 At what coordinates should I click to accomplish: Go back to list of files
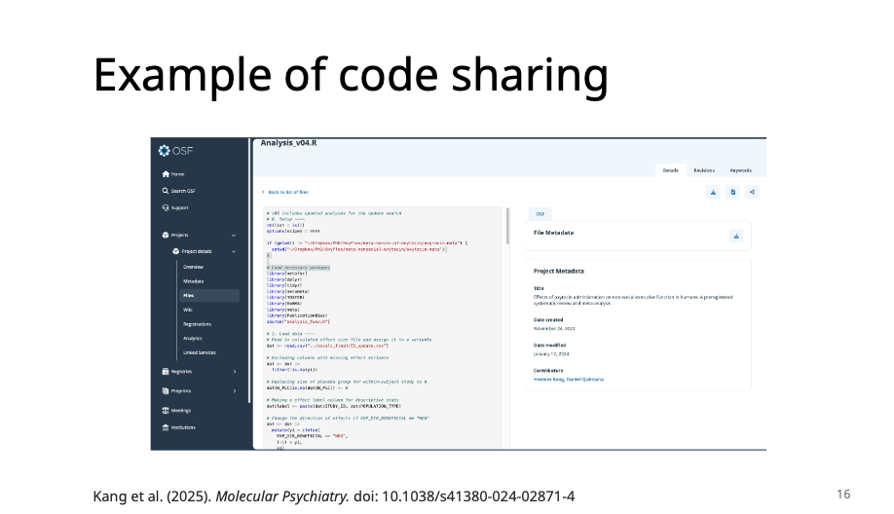pyautogui.click(x=285, y=192)
